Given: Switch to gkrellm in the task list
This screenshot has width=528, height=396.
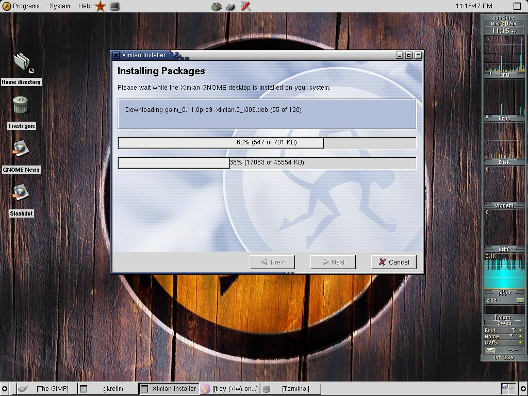Looking at the screenshot, I should (108, 389).
